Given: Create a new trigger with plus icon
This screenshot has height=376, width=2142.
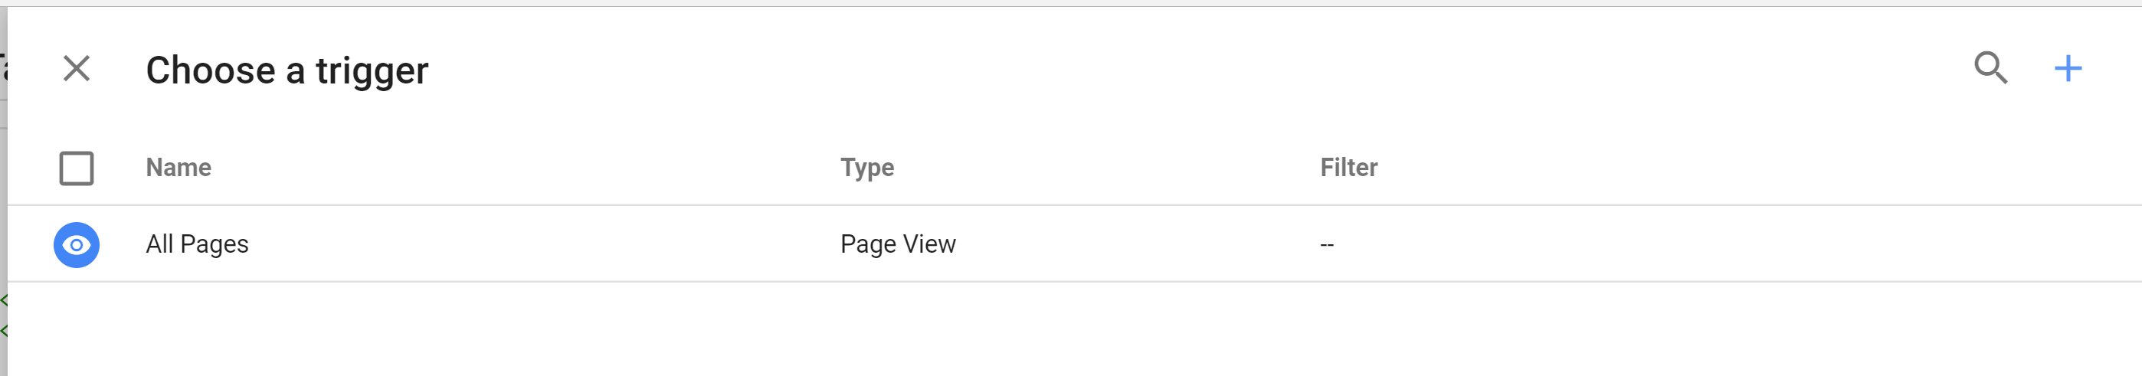Looking at the screenshot, I should coord(2067,68).
